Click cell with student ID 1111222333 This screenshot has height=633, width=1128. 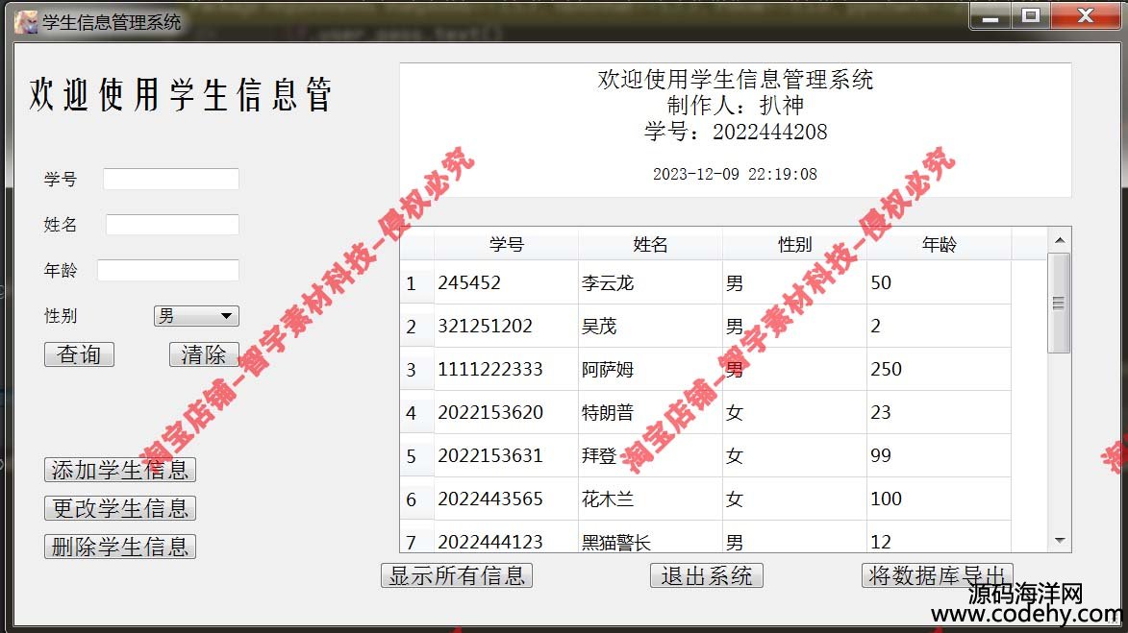click(x=507, y=369)
